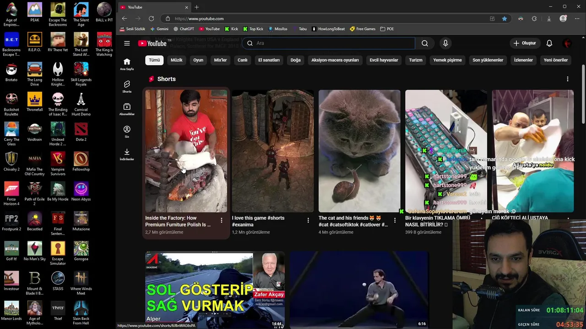Open Sesli Sözlük bookmark

click(x=132, y=29)
